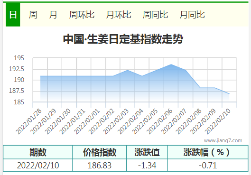Click the 190 y-axis value

19,80
